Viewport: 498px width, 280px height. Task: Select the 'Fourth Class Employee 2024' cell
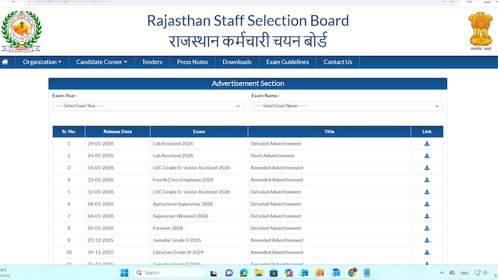click(199, 180)
